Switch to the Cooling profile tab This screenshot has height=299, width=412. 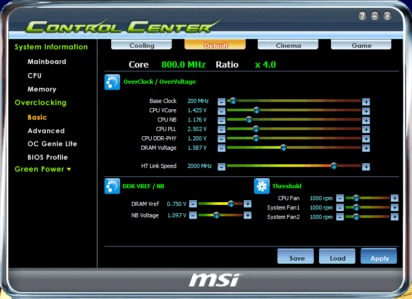pos(142,45)
